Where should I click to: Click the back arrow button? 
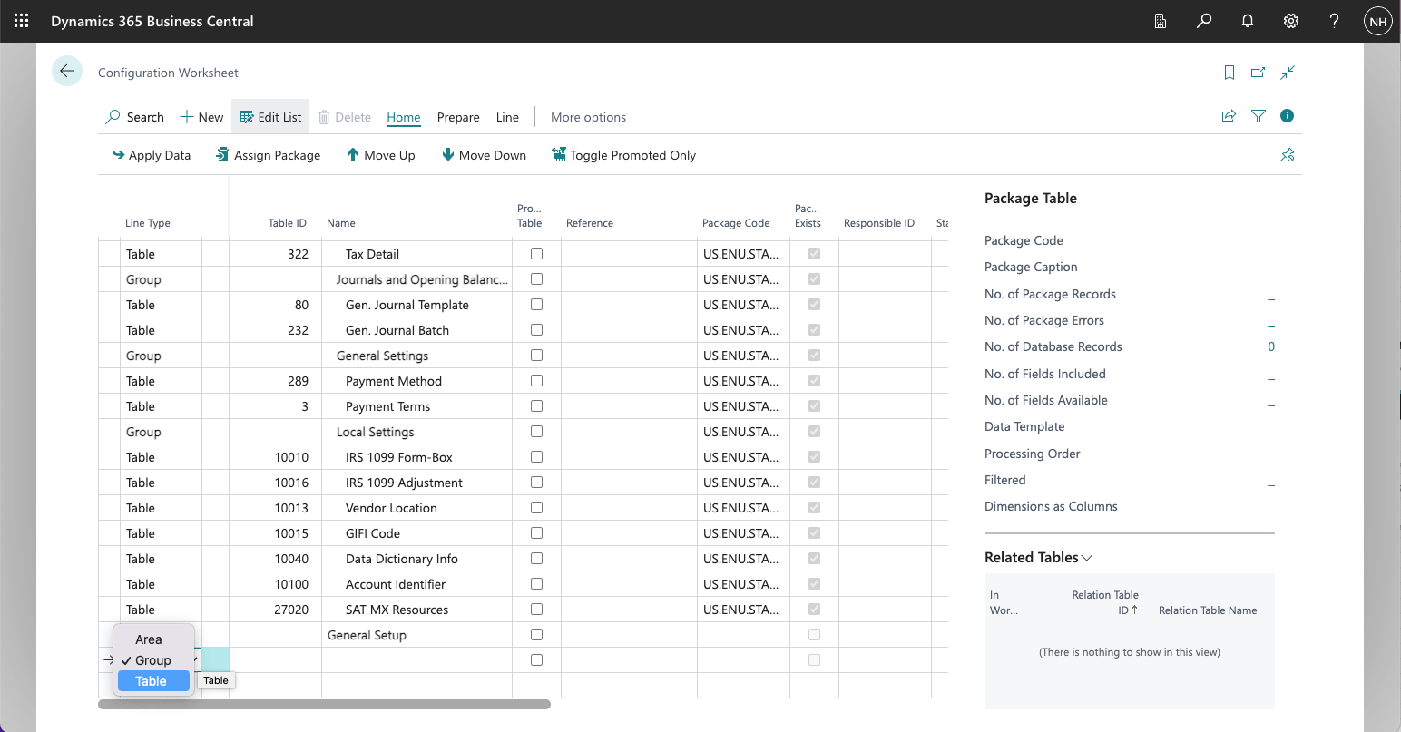coord(67,72)
